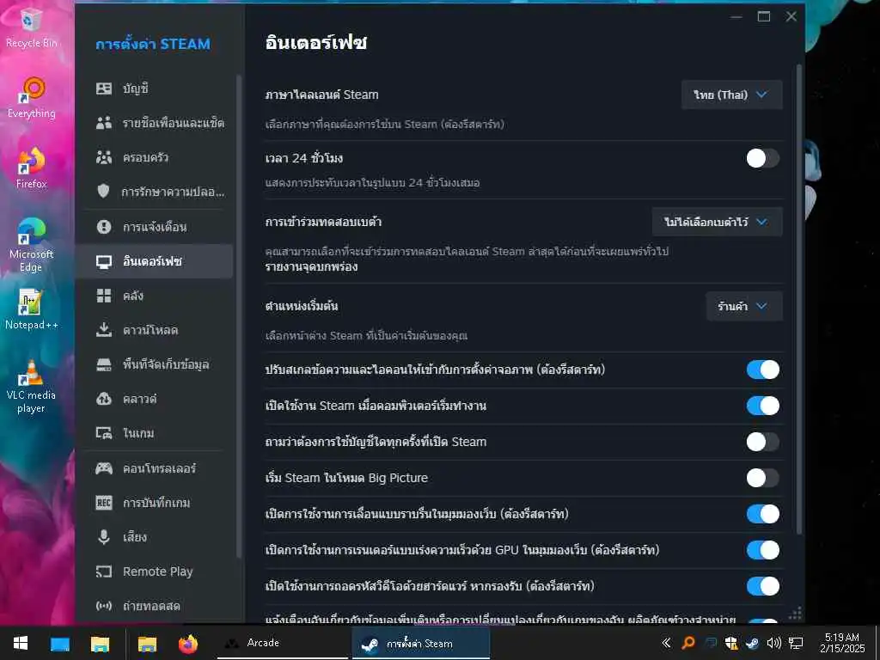Click the REC game recording icon
The height and width of the screenshot is (660, 880).
(x=104, y=502)
